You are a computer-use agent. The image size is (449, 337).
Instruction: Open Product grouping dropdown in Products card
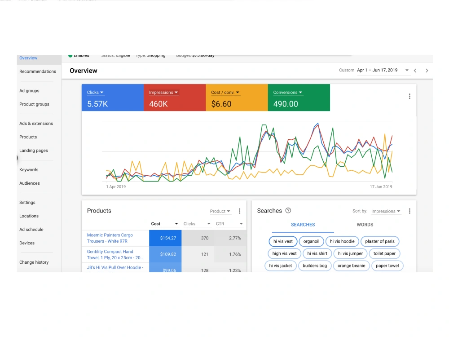tap(220, 211)
